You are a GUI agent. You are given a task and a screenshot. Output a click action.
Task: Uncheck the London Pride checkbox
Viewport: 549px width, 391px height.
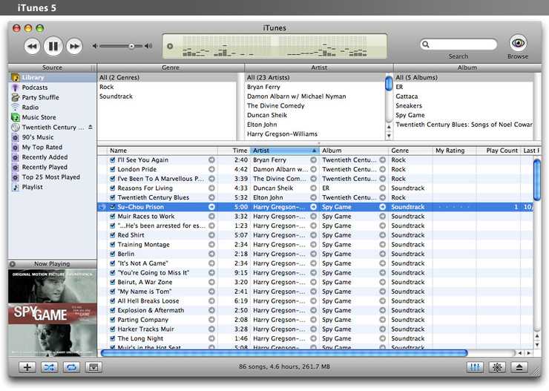point(112,169)
